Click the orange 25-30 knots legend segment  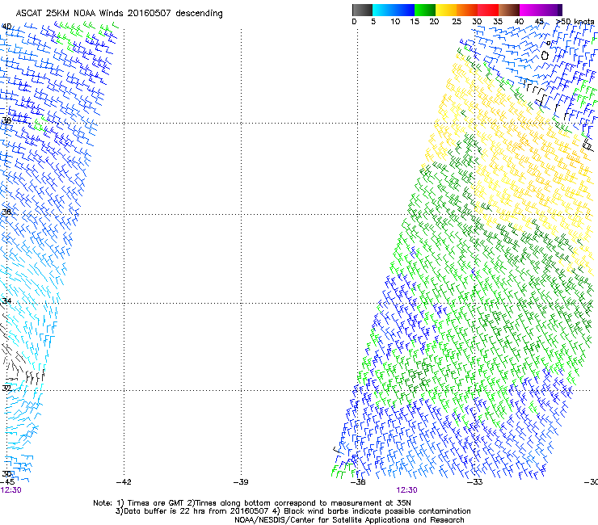pos(467,10)
